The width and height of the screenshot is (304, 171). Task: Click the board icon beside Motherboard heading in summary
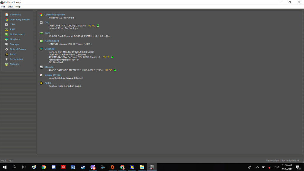click(x=41, y=41)
